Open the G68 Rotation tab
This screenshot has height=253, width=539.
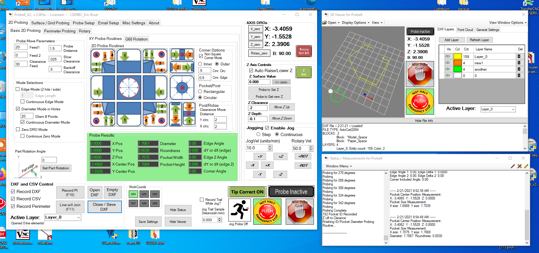pos(136,39)
